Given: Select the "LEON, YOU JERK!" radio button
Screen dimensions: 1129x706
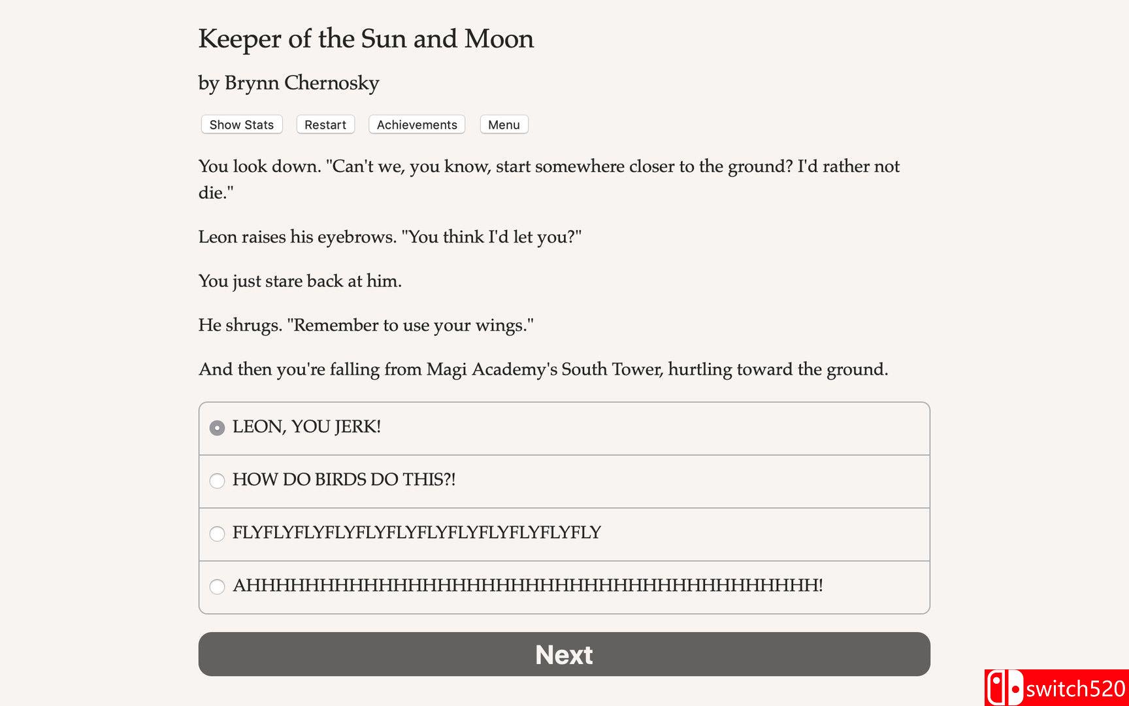Looking at the screenshot, I should pyautogui.click(x=217, y=428).
